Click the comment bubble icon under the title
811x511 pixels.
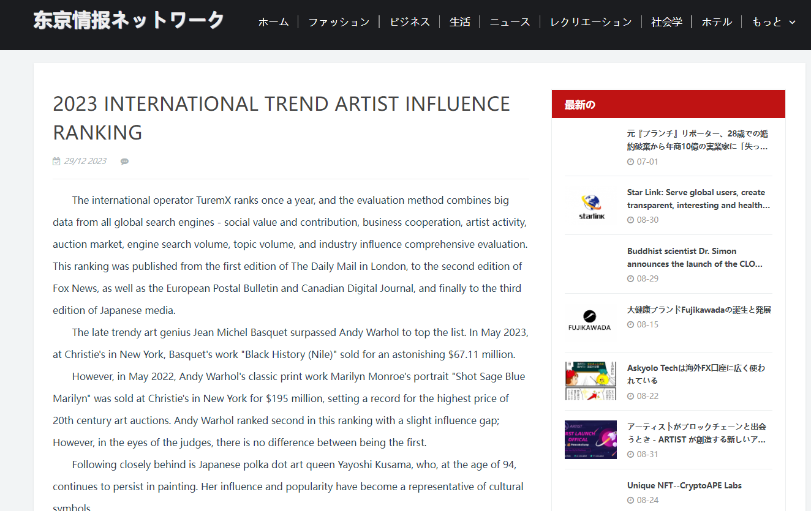[x=124, y=162]
